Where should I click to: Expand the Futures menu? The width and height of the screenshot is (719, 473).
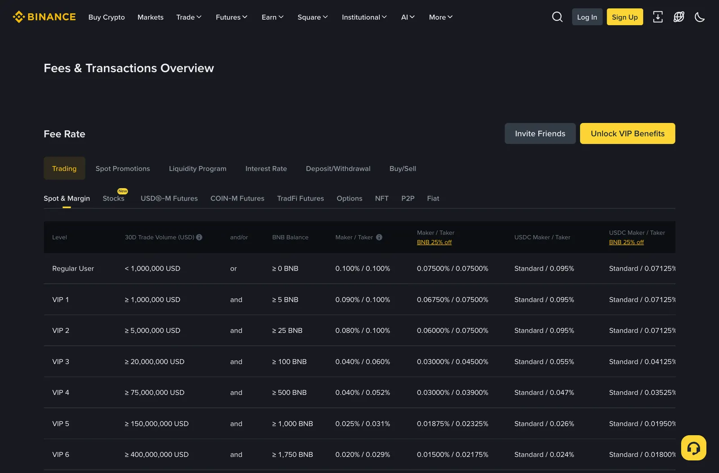[231, 17]
